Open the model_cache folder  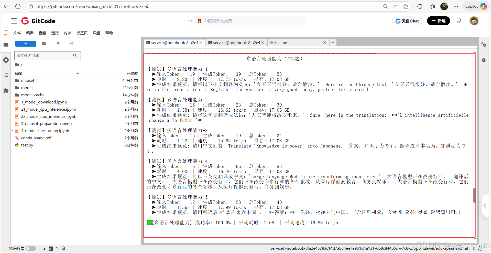(75, 95)
